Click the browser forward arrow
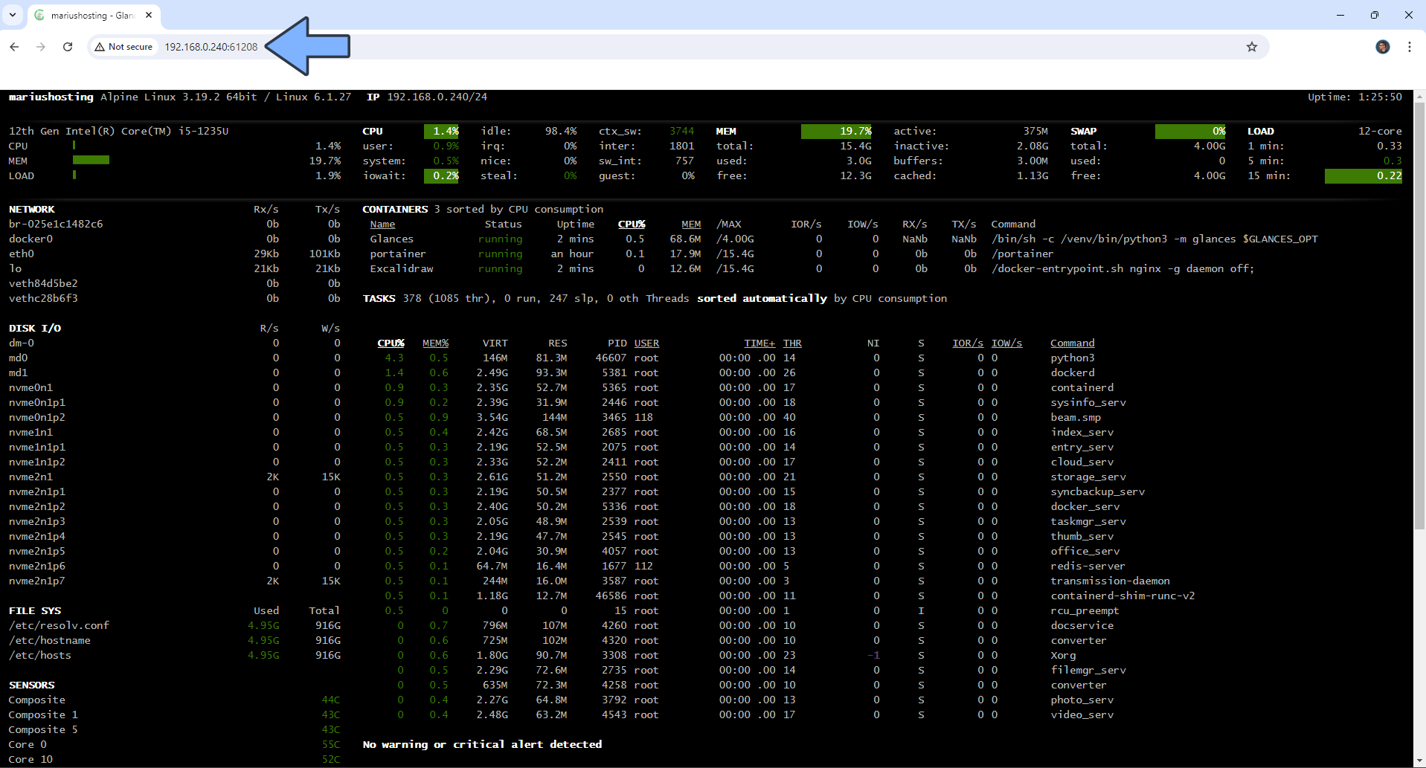This screenshot has height=768, width=1426. (41, 47)
